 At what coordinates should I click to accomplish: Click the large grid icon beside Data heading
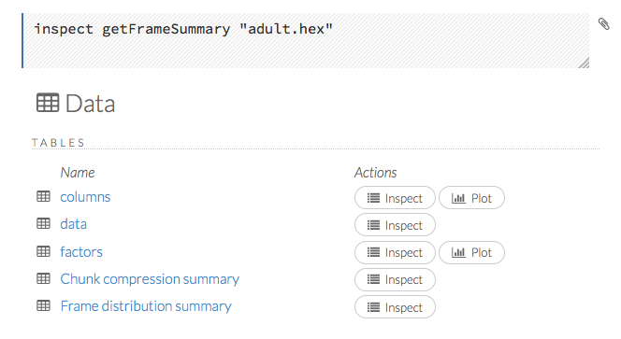click(x=48, y=103)
